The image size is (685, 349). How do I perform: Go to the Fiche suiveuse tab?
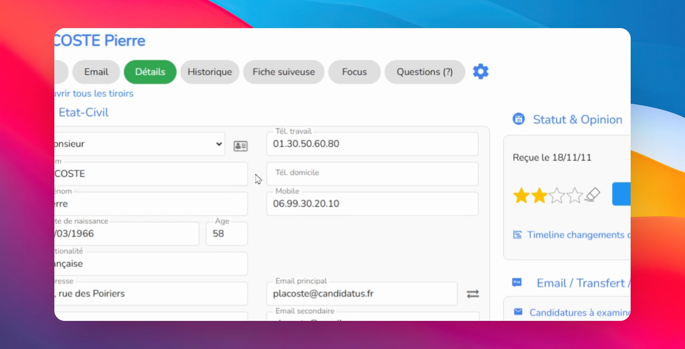tap(283, 72)
